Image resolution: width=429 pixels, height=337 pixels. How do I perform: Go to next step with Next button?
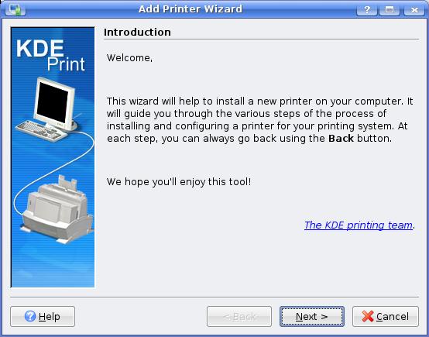312,316
